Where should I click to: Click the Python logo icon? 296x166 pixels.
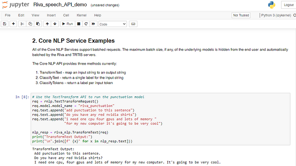(x=271, y=5)
